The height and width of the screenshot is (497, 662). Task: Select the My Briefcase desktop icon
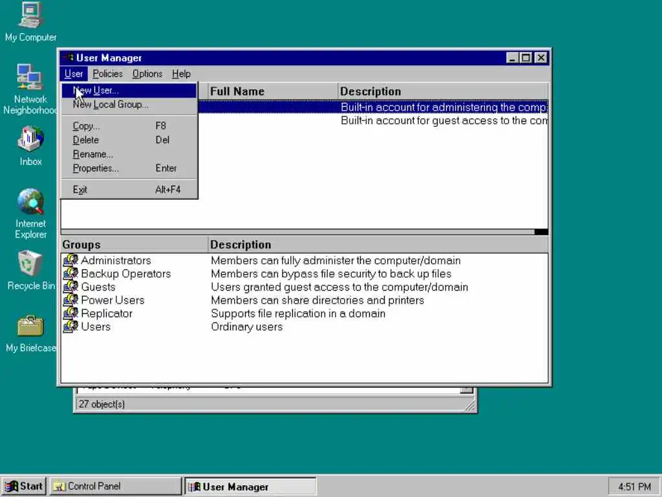[x=30, y=334]
